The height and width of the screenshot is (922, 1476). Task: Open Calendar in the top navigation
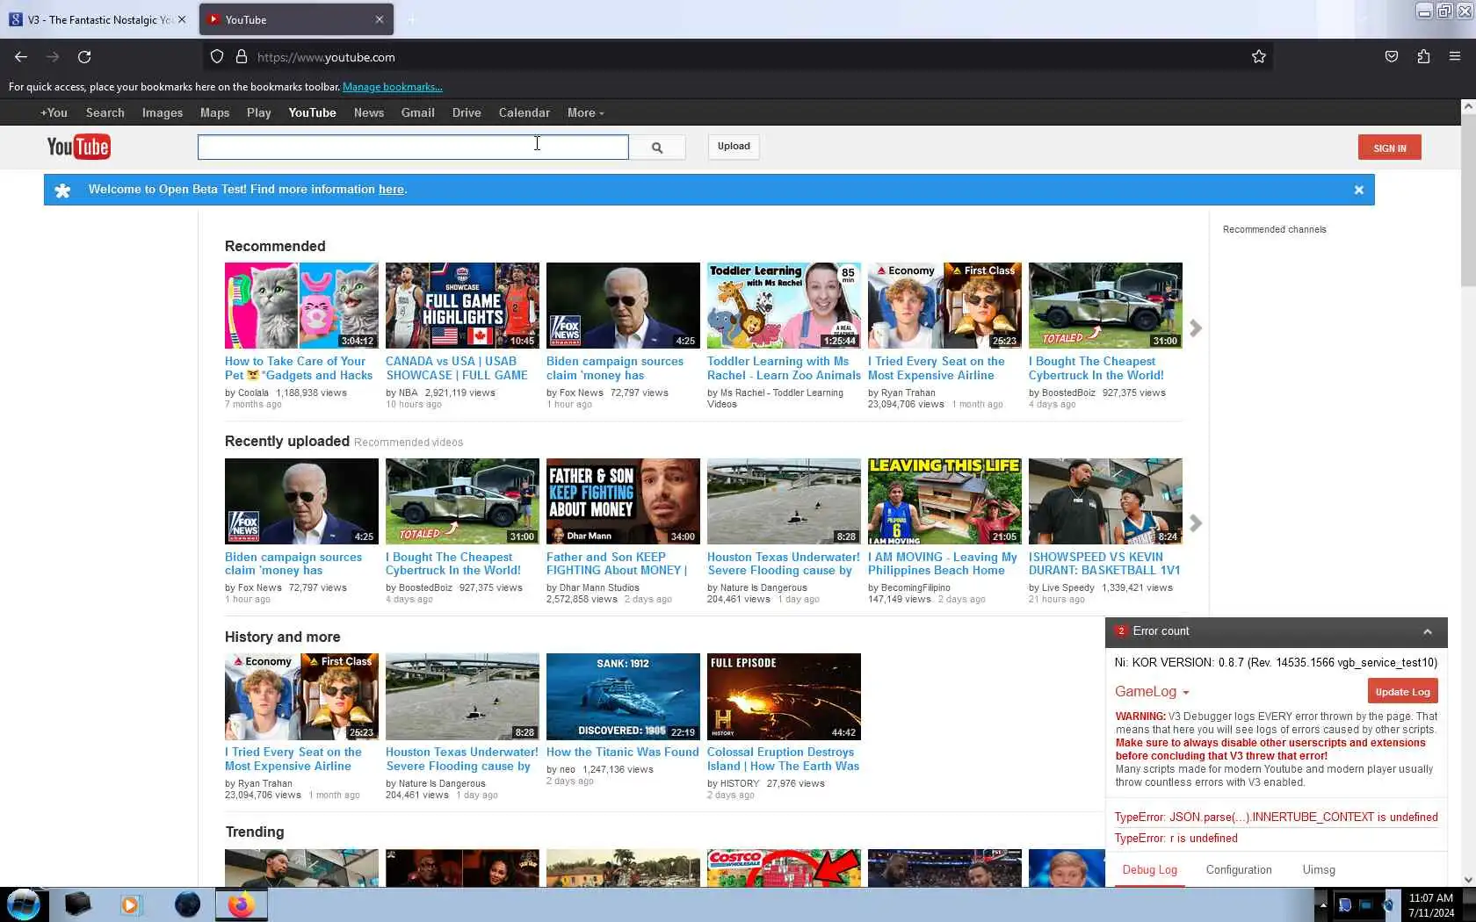(525, 113)
